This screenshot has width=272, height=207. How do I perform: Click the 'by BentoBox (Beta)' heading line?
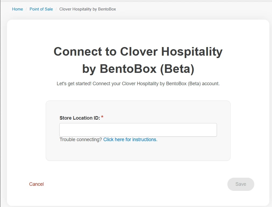(138, 69)
